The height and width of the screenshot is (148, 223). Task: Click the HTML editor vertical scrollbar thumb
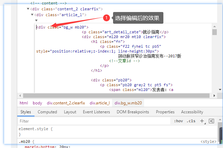pos(214,32)
